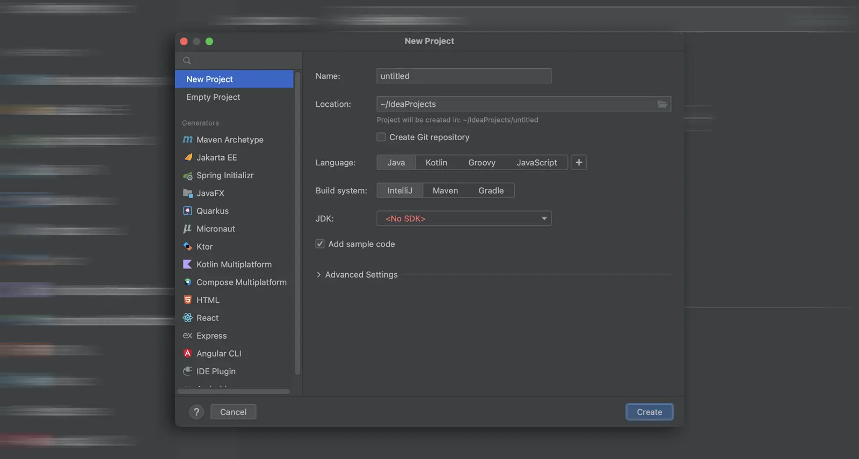859x459 pixels.
Task: Select Micronaut generator label
Action: point(216,229)
